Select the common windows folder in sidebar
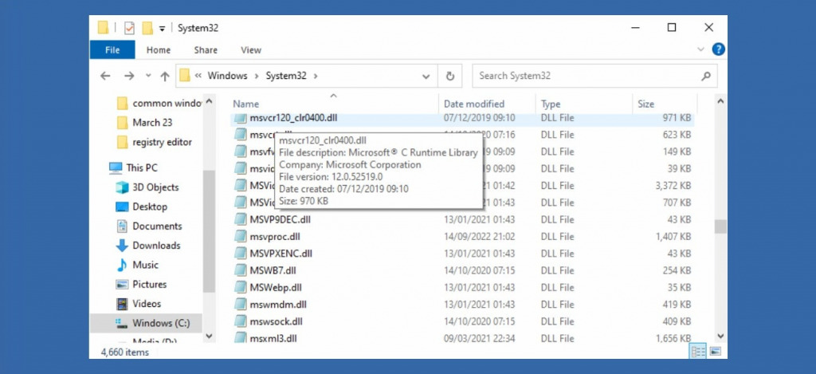The width and height of the screenshot is (816, 374). [159, 103]
